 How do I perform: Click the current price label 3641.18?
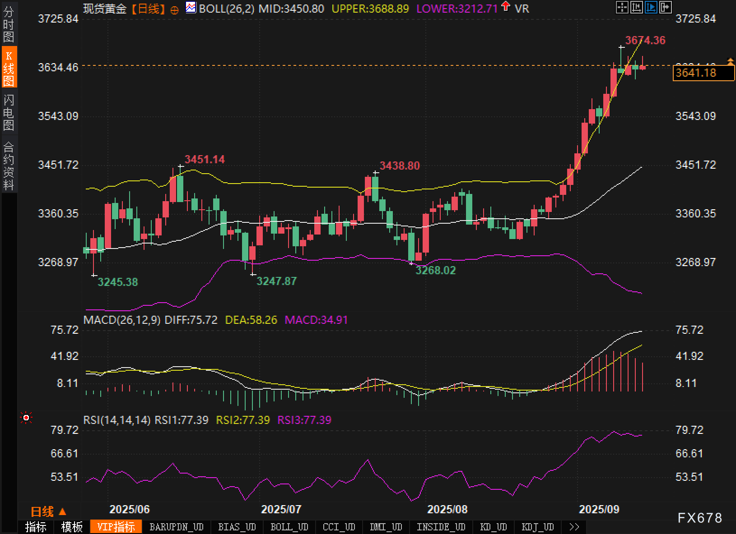(703, 73)
